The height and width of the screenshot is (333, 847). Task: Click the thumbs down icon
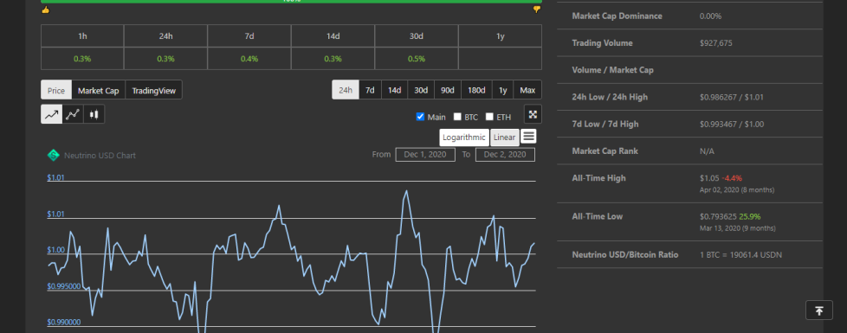tap(536, 10)
